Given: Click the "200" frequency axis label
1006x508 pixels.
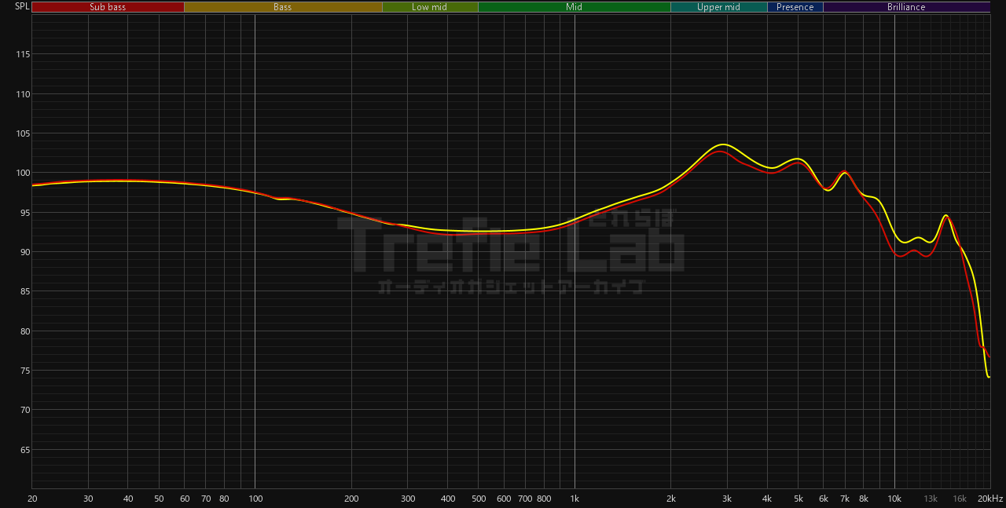Looking at the screenshot, I should coord(351,499).
